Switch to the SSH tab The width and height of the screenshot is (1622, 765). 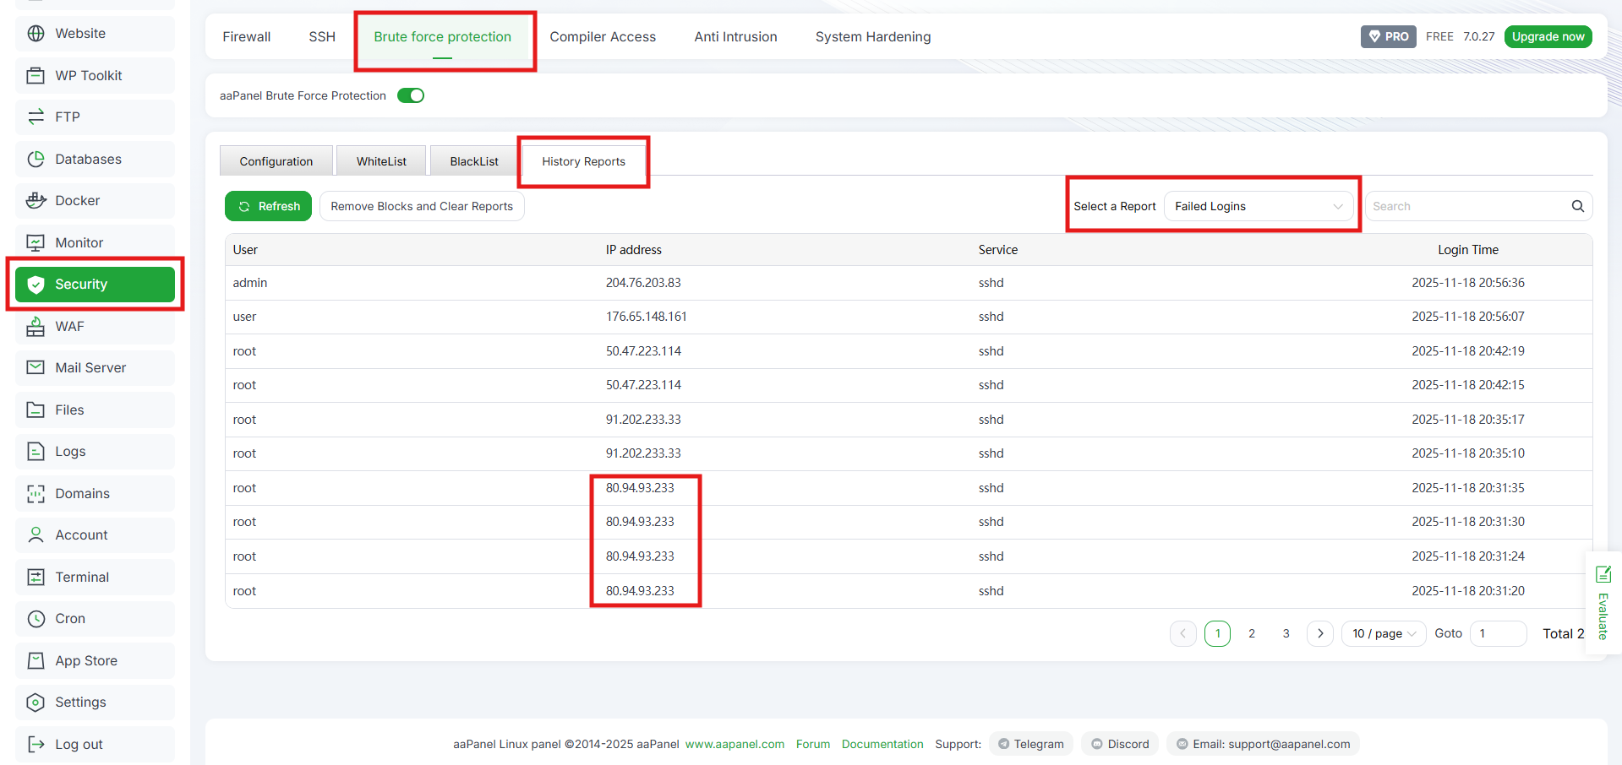[x=322, y=36]
